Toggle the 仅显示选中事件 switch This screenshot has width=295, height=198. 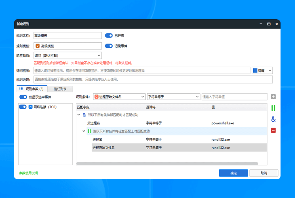pos(23,97)
